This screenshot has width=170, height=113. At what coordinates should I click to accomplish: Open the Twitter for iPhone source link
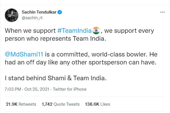coord(69,89)
